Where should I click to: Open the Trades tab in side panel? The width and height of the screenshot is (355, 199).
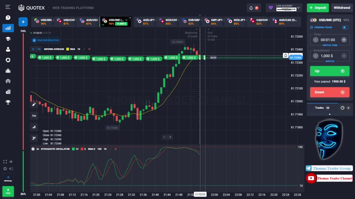(322, 108)
